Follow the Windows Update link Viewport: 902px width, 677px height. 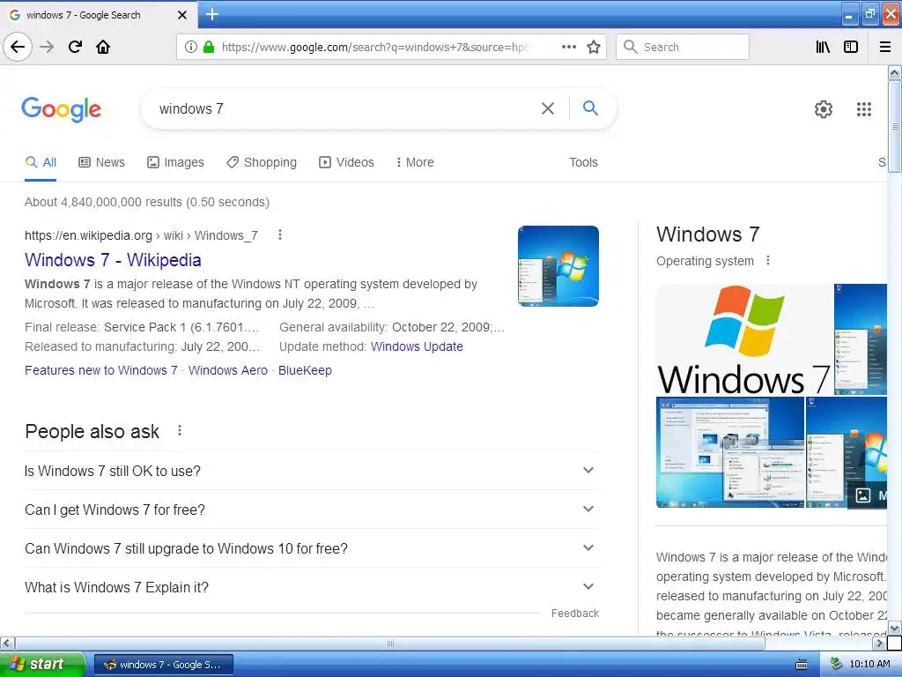[417, 346]
